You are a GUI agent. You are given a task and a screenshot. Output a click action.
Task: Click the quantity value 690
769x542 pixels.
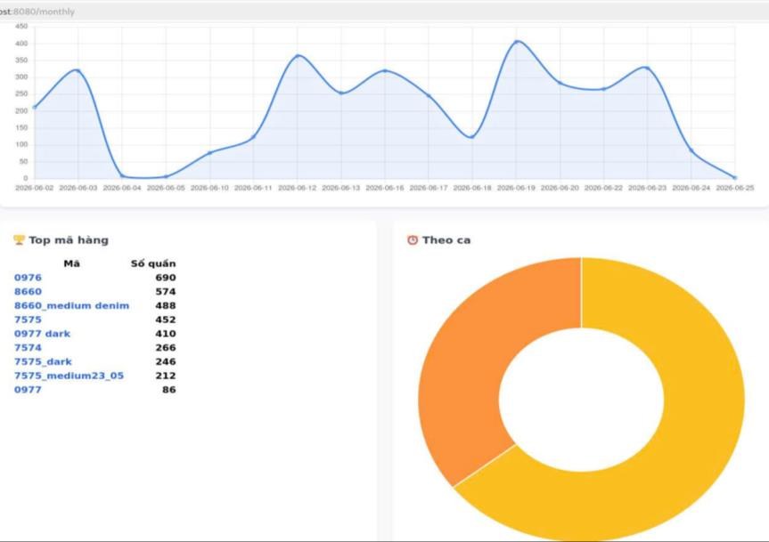click(166, 278)
